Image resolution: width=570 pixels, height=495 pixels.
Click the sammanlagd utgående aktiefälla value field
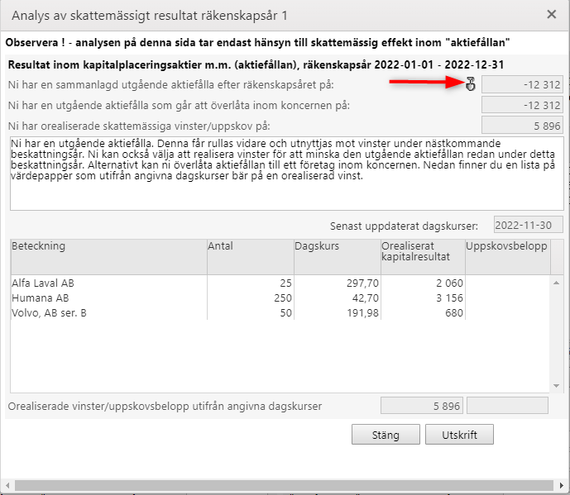(522, 84)
